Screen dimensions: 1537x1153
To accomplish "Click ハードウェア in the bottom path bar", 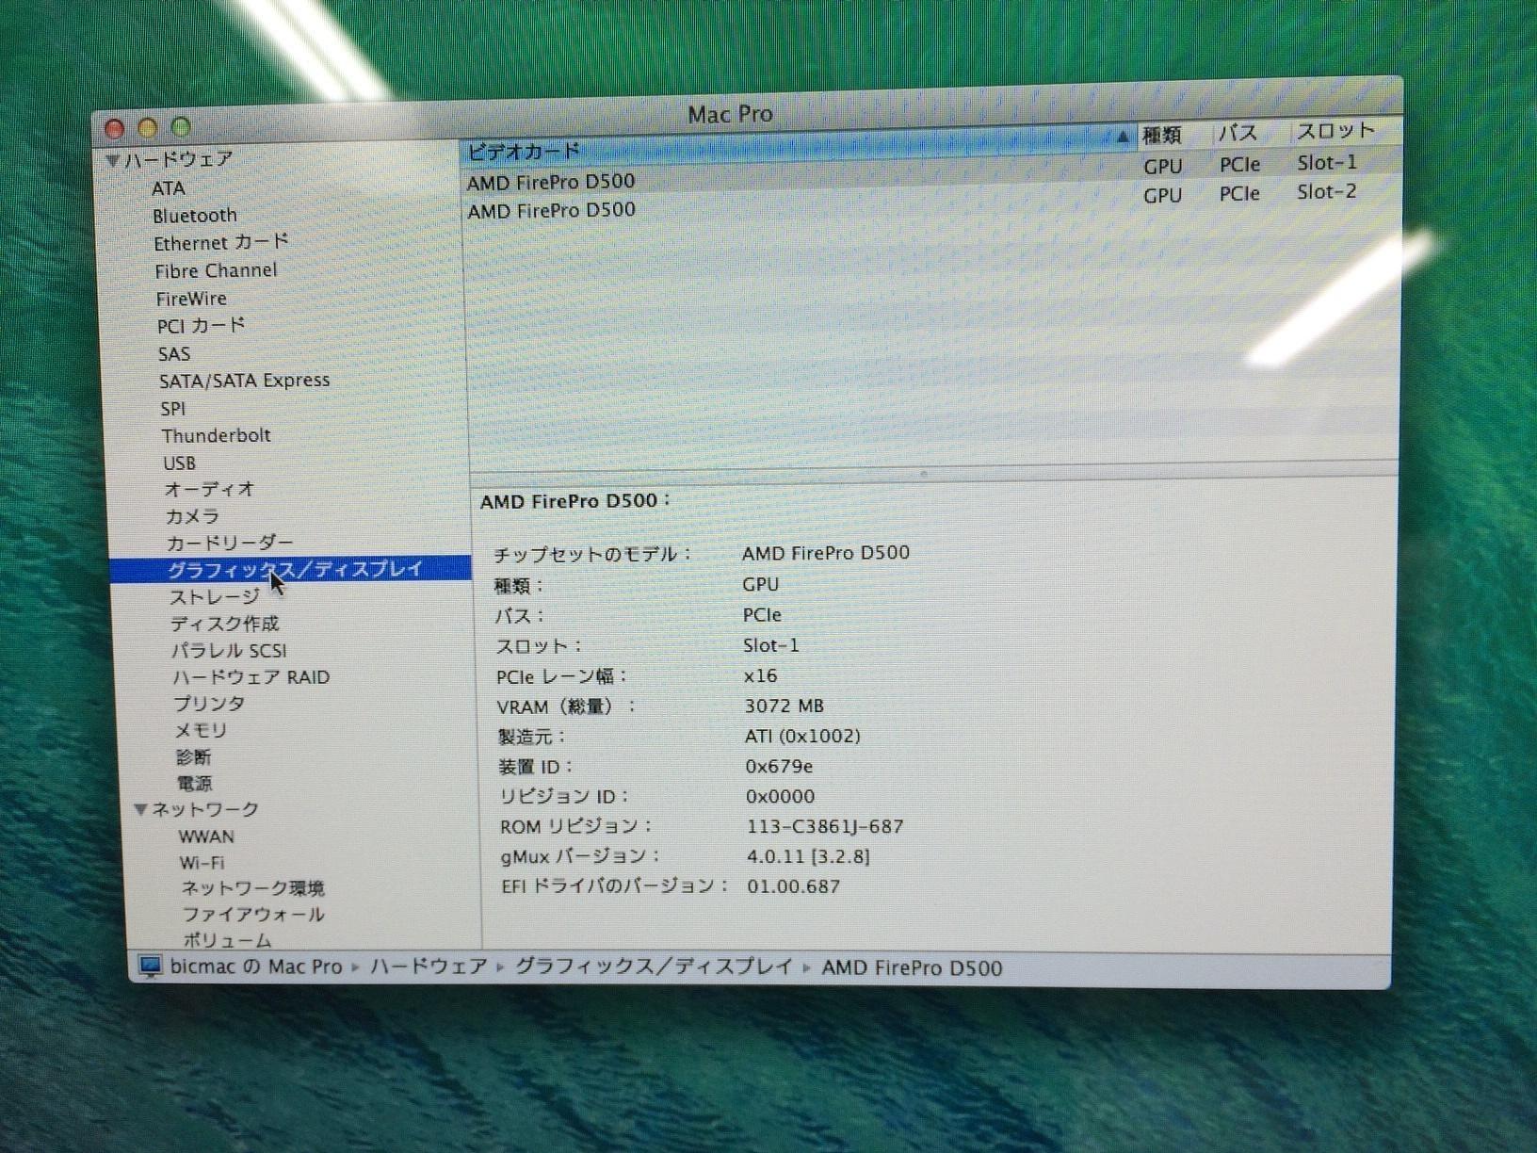I will [x=429, y=966].
